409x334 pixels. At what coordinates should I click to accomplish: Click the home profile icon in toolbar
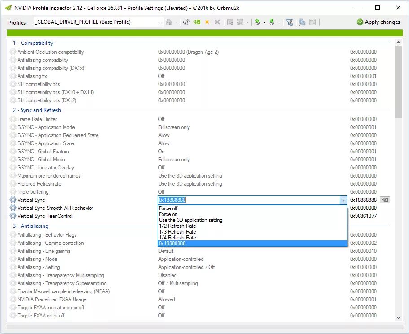point(169,22)
